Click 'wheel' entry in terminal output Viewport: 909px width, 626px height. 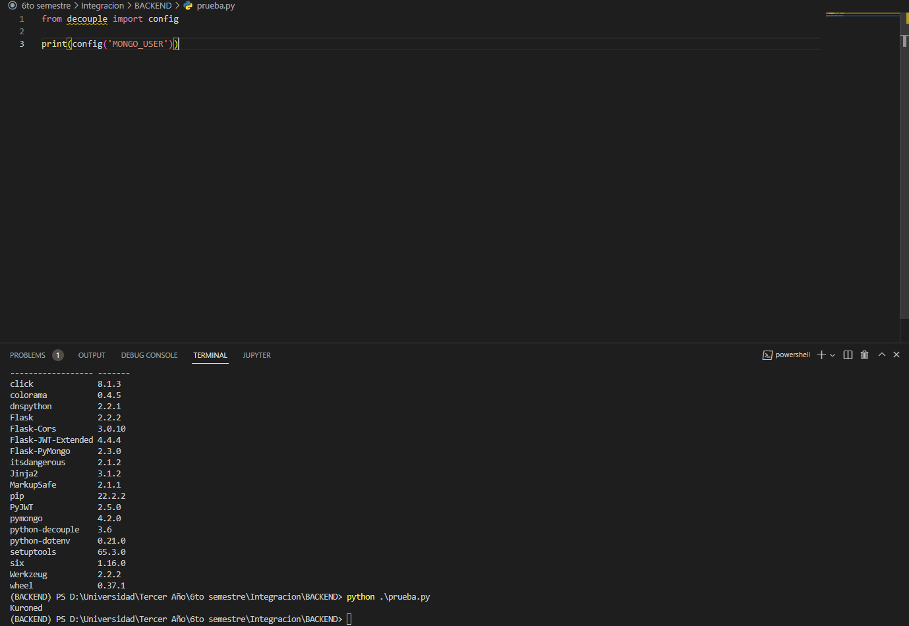coord(21,586)
